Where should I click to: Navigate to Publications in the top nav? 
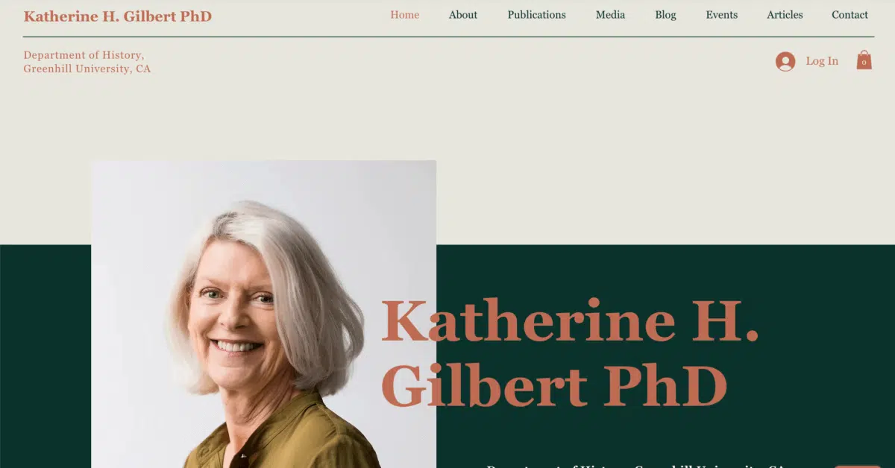pyautogui.click(x=537, y=15)
